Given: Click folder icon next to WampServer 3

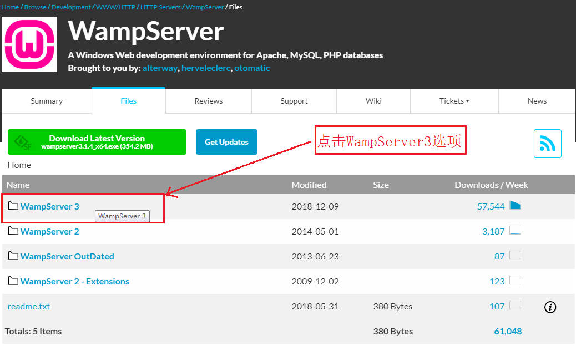Looking at the screenshot, I should pos(13,206).
